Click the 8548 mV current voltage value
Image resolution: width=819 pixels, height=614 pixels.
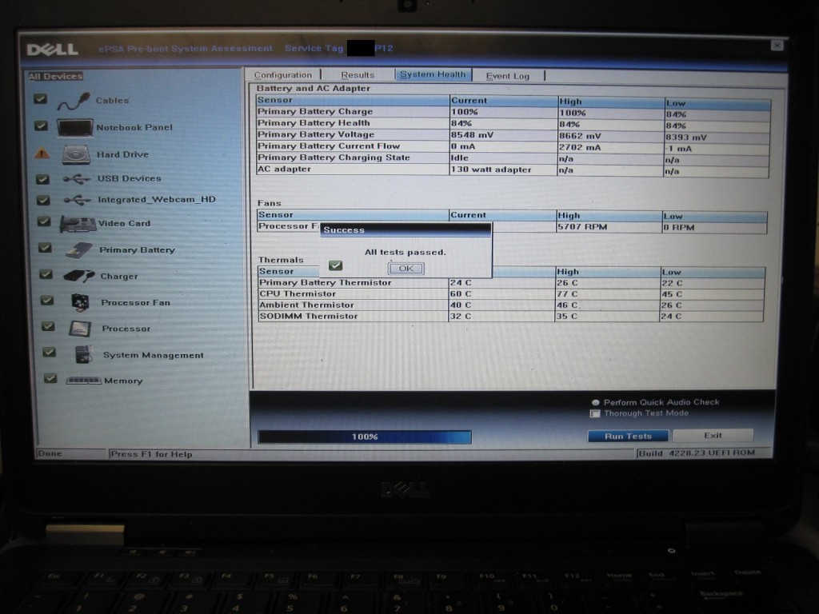[472, 134]
